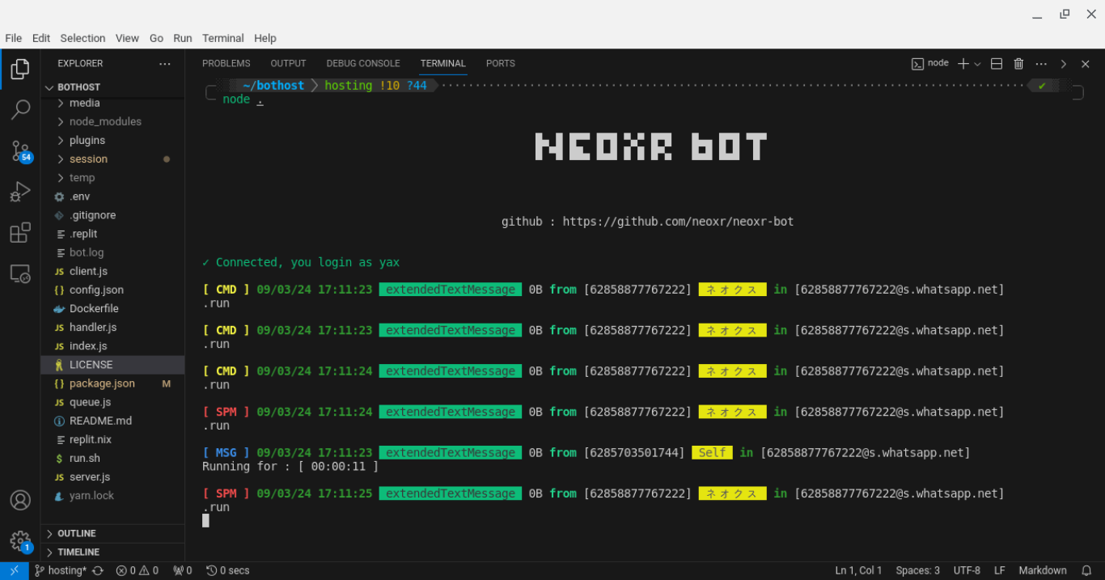Open the Edit menu
The width and height of the screenshot is (1105, 580).
pyautogui.click(x=41, y=38)
